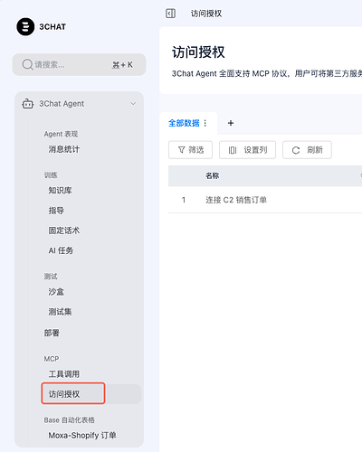Image resolution: width=362 pixels, height=452 pixels.
Task: Open 固定话术 in the sidebar
Action: 64,231
